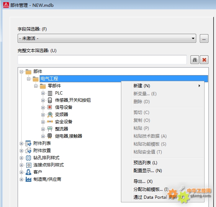This screenshot has height=207, width=216.
Task: Expand the 整流器 node
Action: click(x=43, y=129)
